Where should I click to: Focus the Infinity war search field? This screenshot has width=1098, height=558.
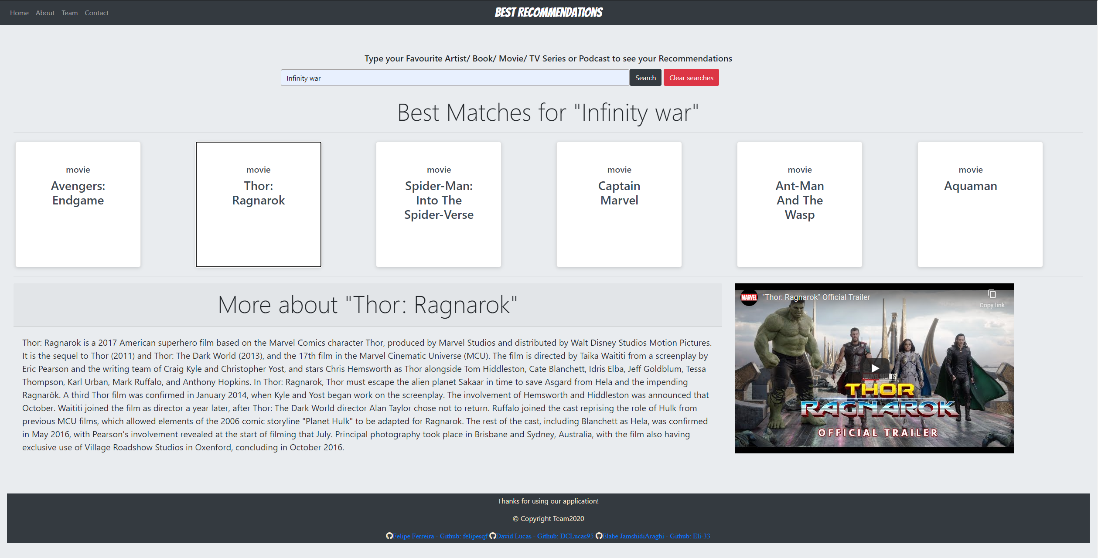(x=455, y=78)
